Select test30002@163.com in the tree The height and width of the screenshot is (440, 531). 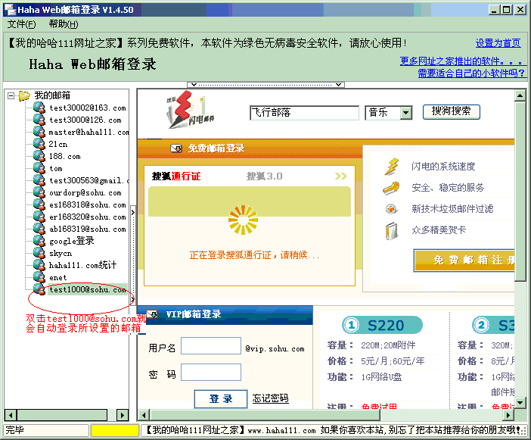[x=88, y=108]
